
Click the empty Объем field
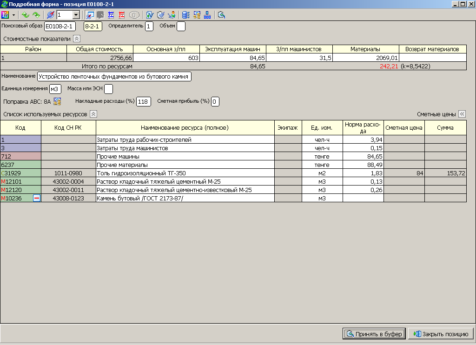pos(181,27)
